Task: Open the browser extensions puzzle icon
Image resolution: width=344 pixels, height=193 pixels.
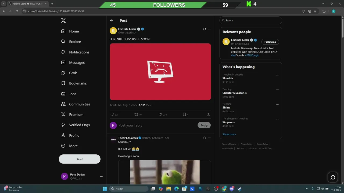Action: pos(324,11)
